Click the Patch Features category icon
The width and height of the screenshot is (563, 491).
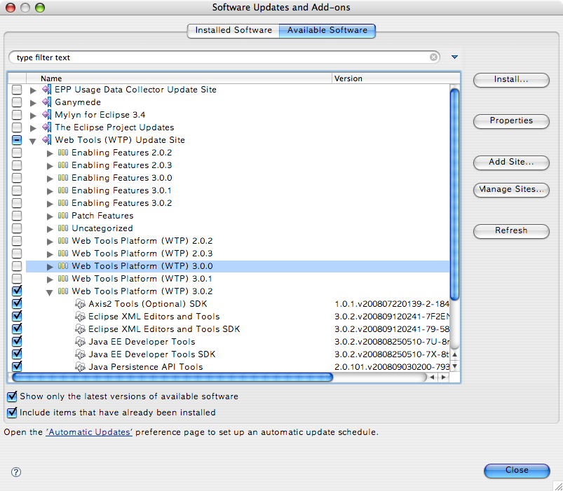click(x=63, y=216)
